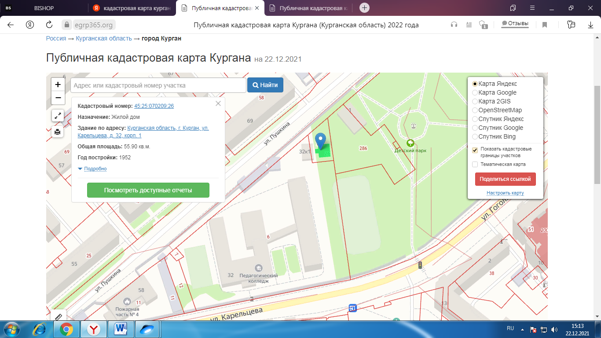Select OpenStreetMap base layer
The width and height of the screenshot is (601, 338).
[x=475, y=110]
